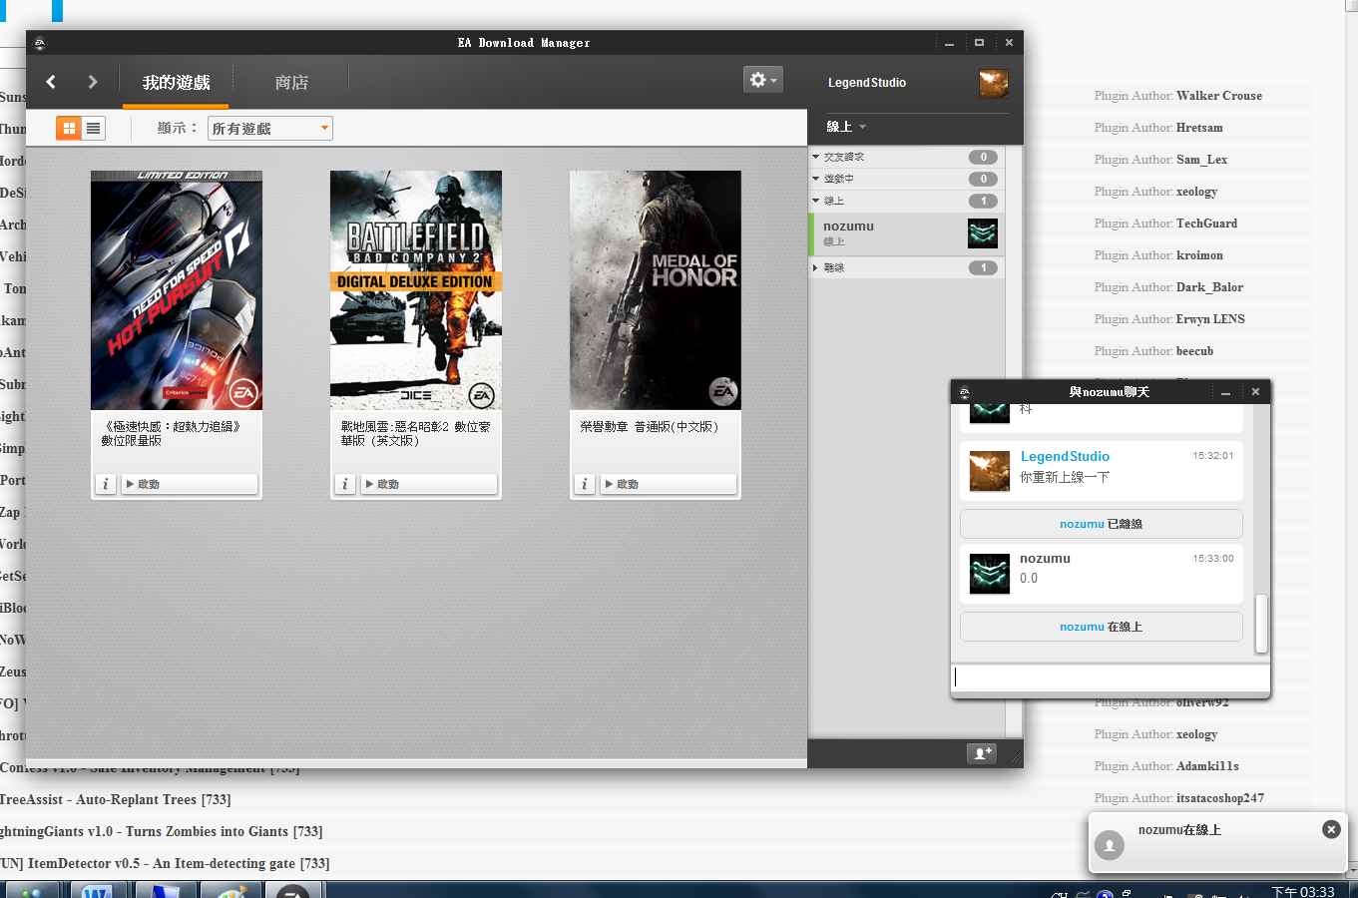Dismiss the nozumu online notification
The image size is (1358, 898).
pyautogui.click(x=1330, y=829)
